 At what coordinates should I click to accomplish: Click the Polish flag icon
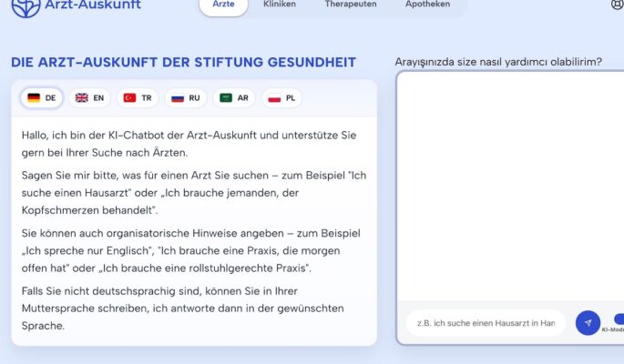tap(274, 97)
